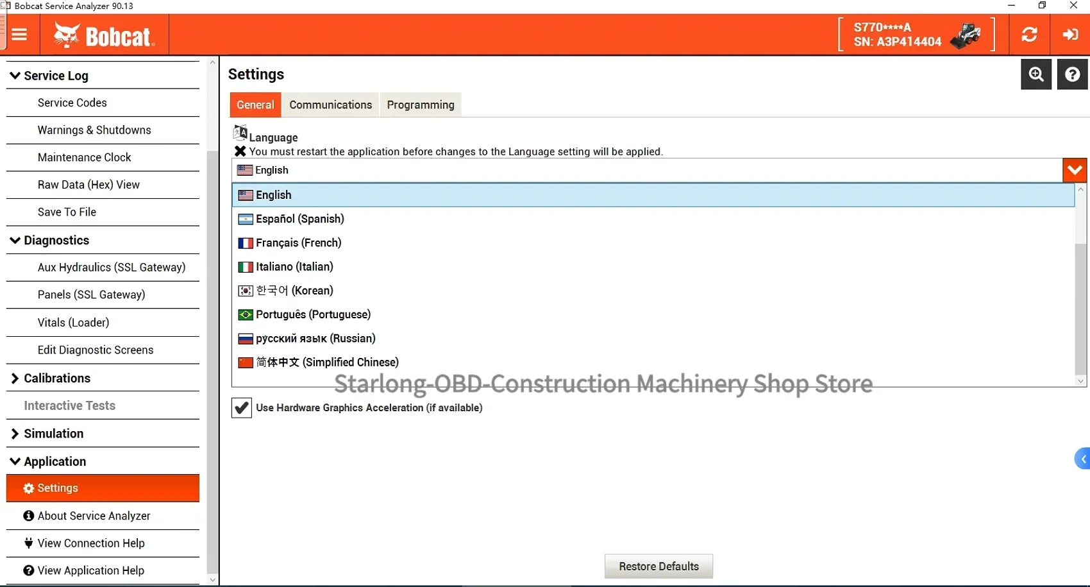This screenshot has width=1090, height=587.
Task: Open Vitals (Loader)
Action: click(x=103, y=323)
